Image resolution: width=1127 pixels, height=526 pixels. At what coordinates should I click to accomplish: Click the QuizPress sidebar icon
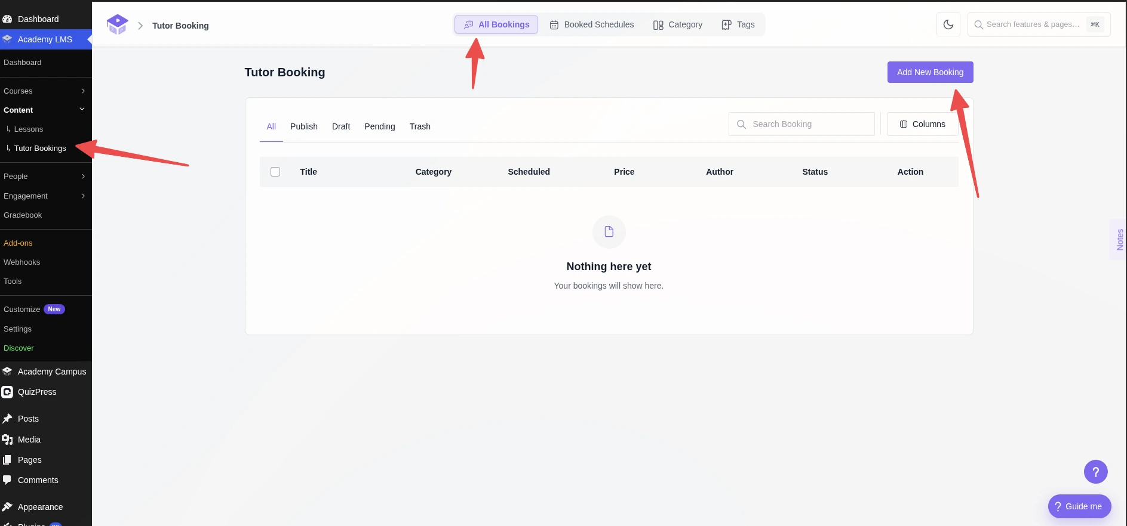(7, 392)
